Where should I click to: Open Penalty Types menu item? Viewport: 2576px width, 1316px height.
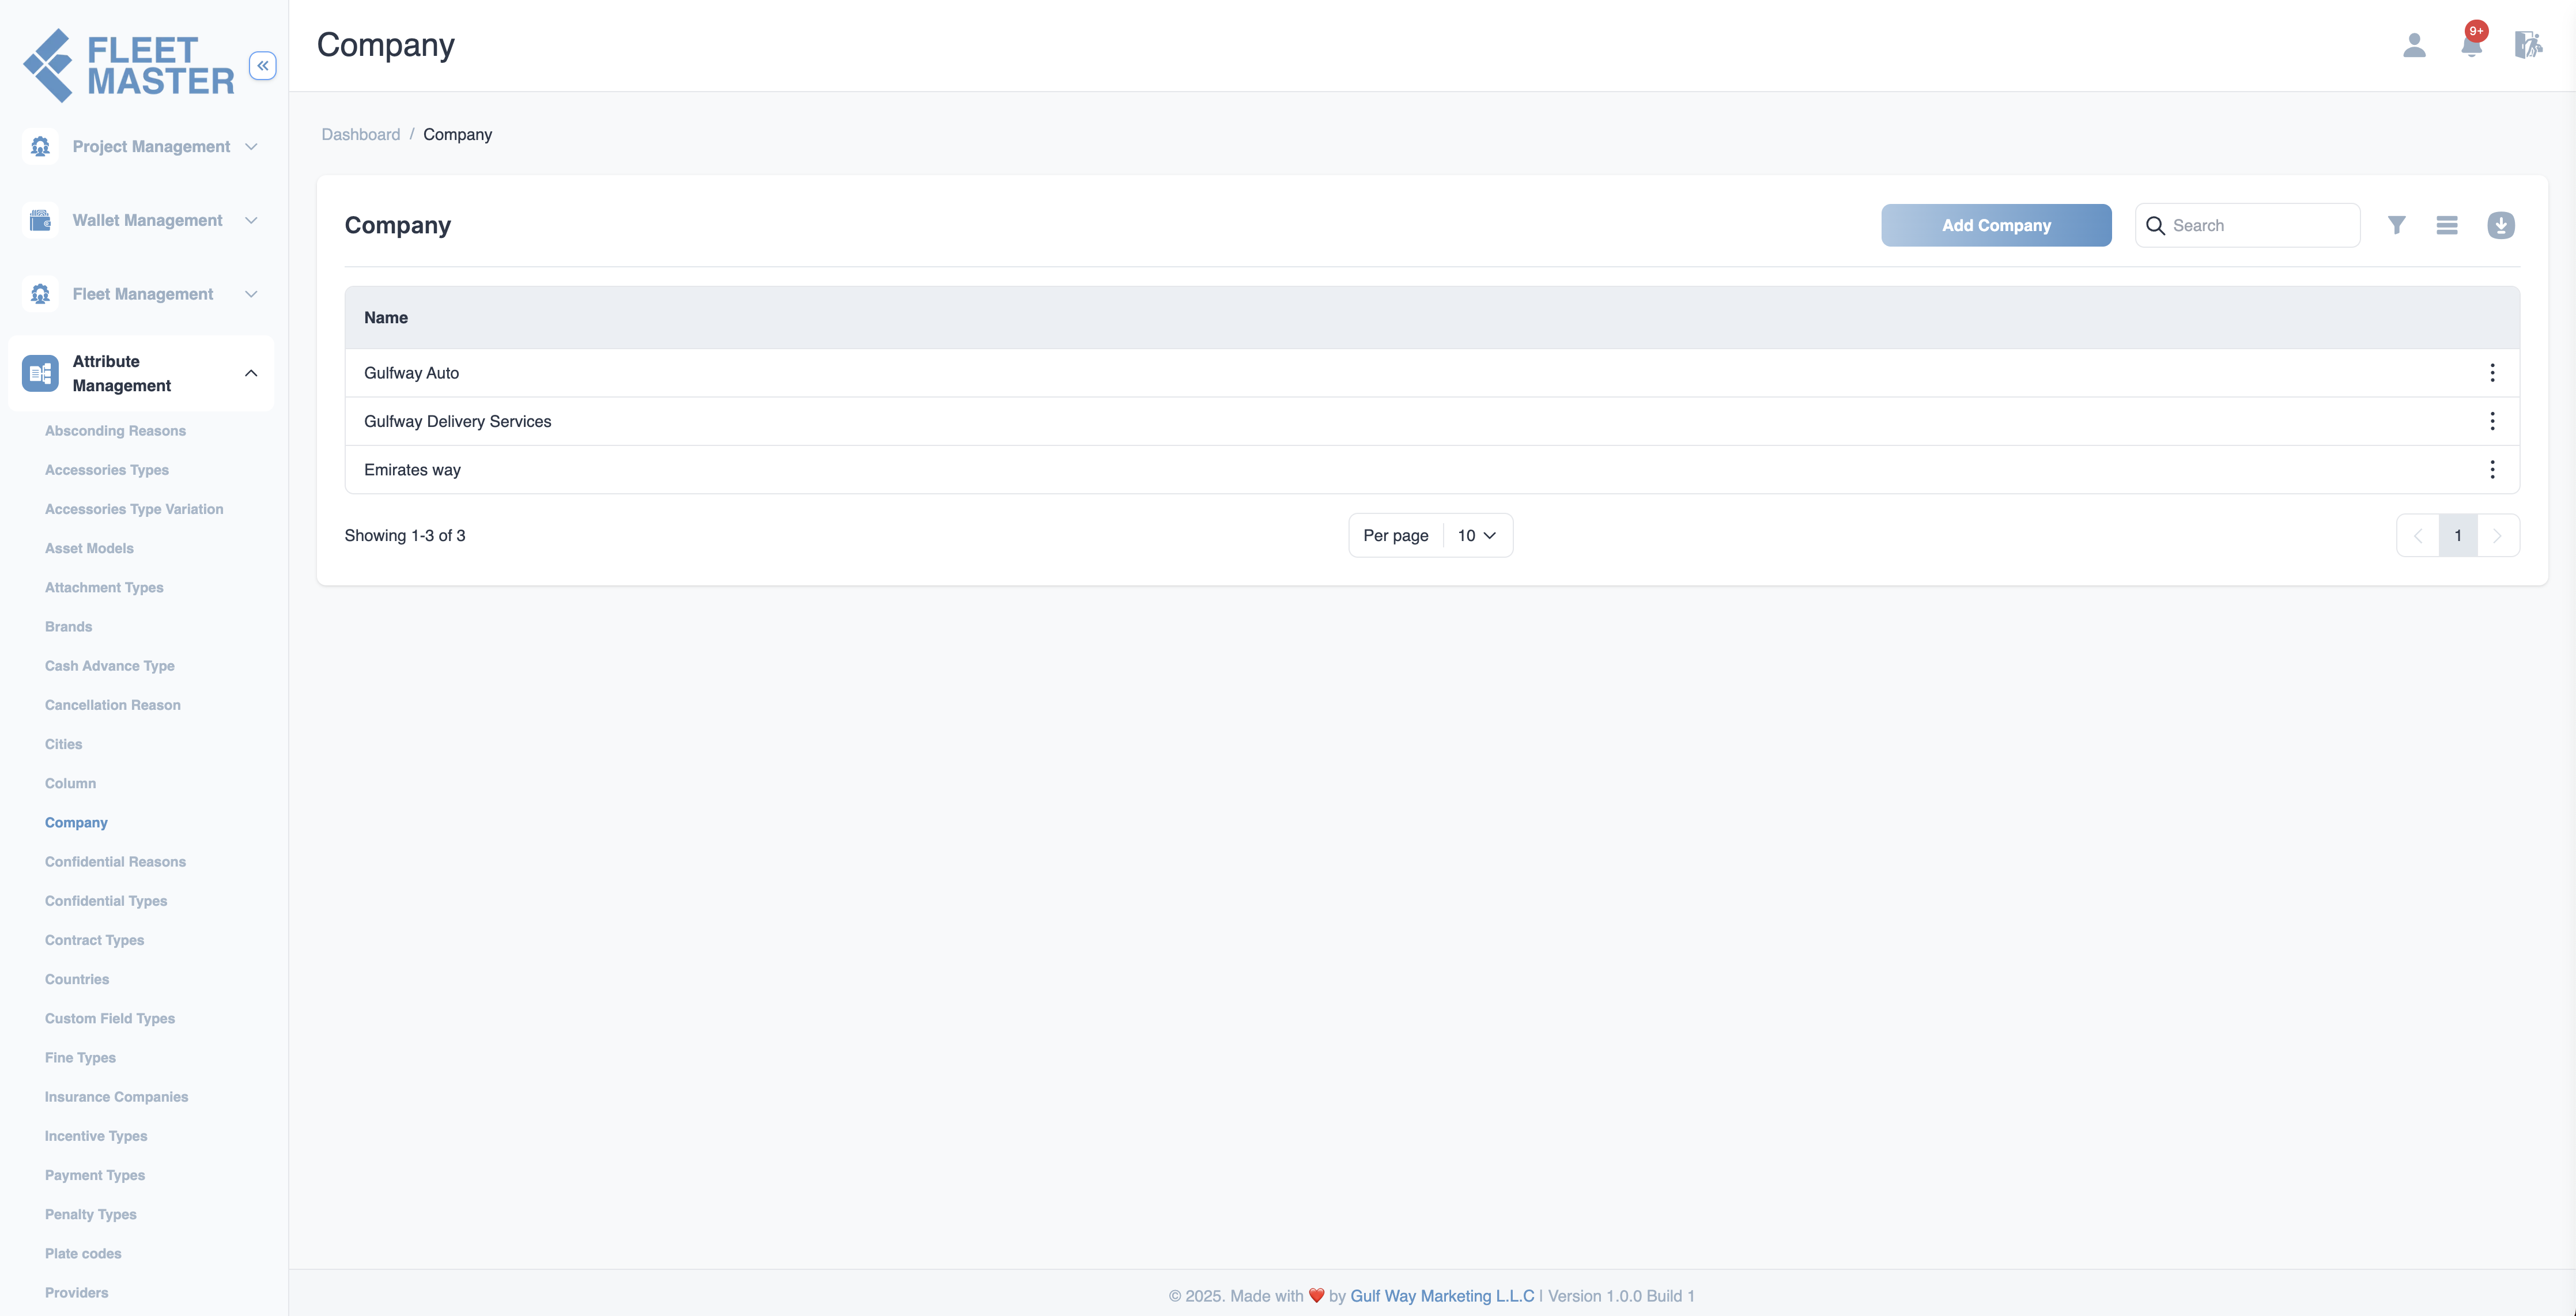tap(91, 1214)
